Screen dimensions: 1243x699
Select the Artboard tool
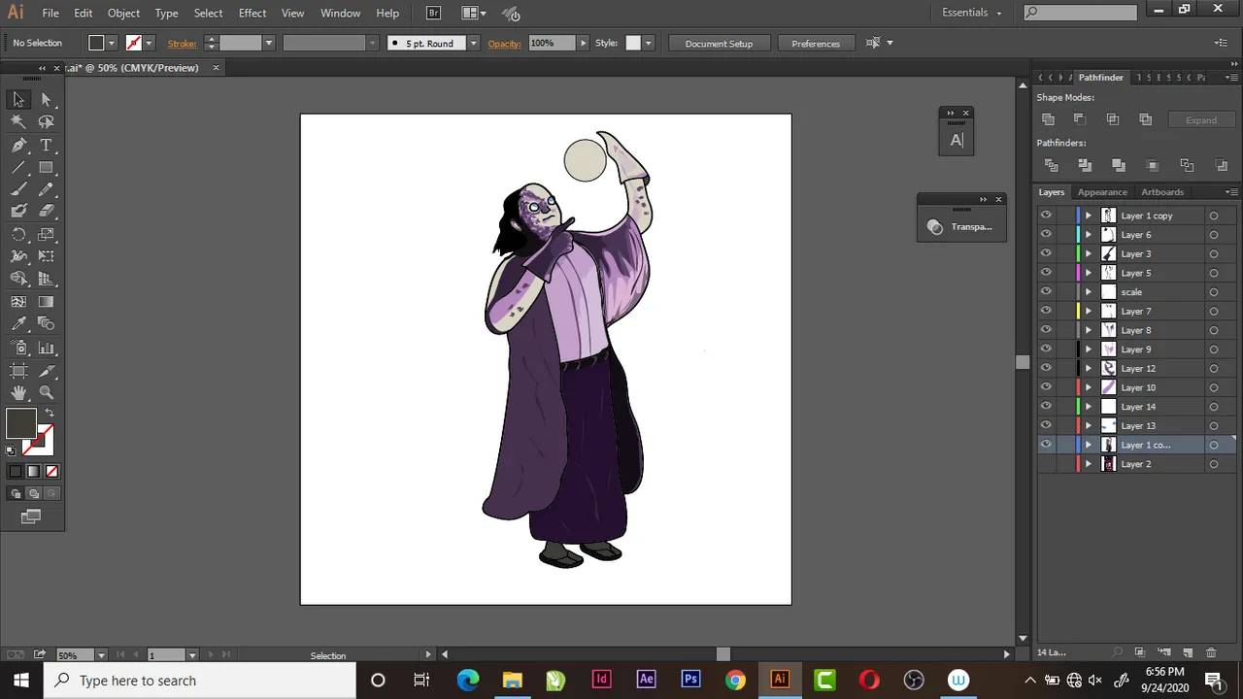(18, 371)
